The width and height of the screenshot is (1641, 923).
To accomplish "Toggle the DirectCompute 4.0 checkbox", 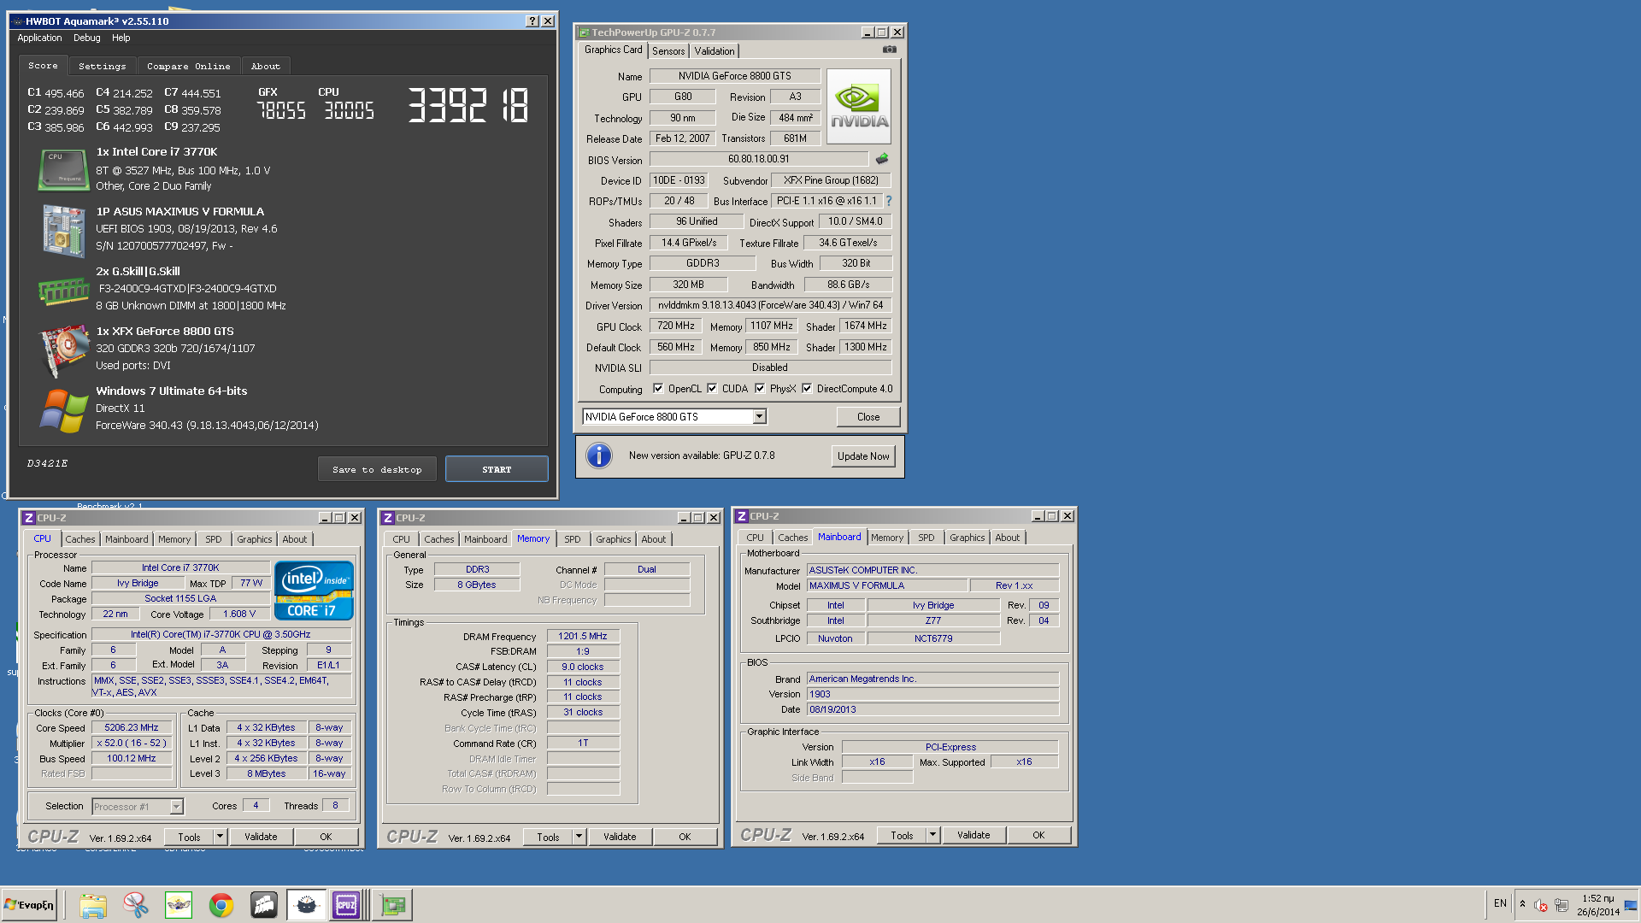I will point(807,389).
